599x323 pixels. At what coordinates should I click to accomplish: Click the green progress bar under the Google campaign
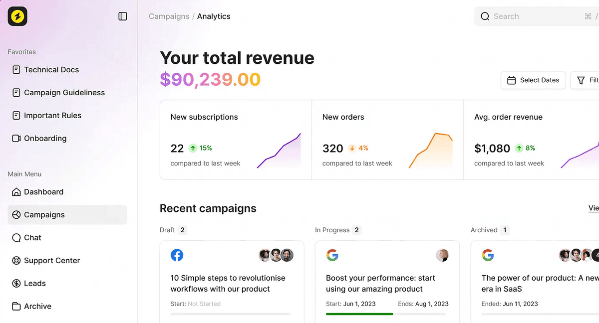[x=359, y=314]
